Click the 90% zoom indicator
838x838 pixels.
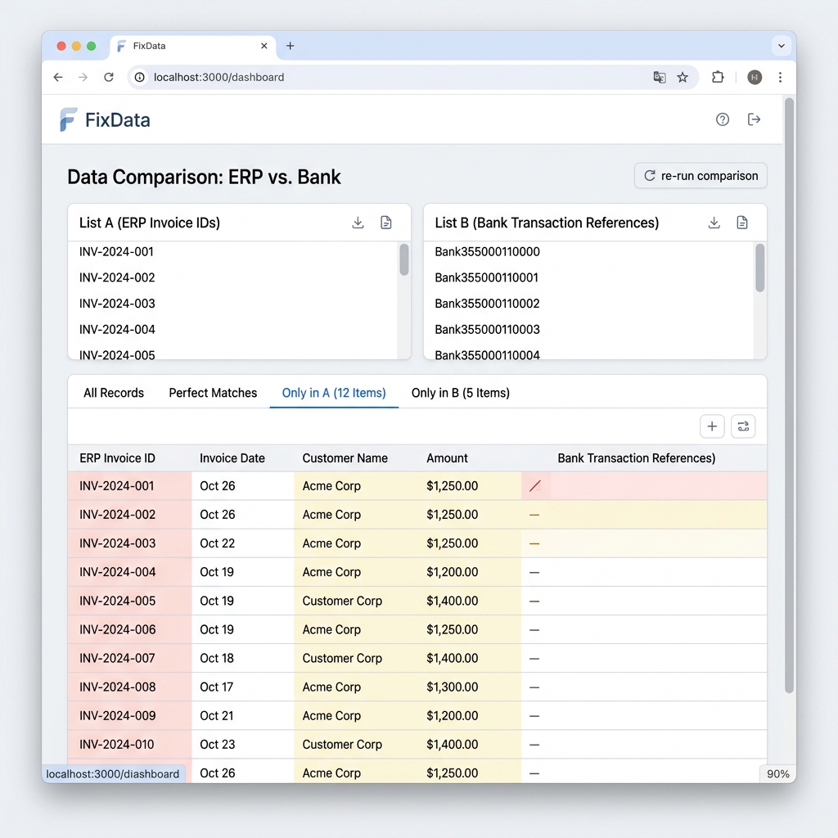[x=777, y=774]
